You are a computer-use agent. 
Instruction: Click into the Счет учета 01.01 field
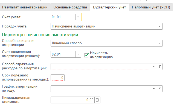click(63, 17)
